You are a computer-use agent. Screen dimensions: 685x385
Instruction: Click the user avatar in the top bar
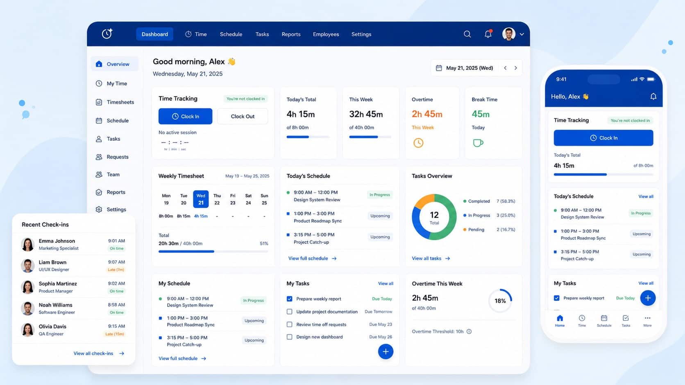click(509, 34)
